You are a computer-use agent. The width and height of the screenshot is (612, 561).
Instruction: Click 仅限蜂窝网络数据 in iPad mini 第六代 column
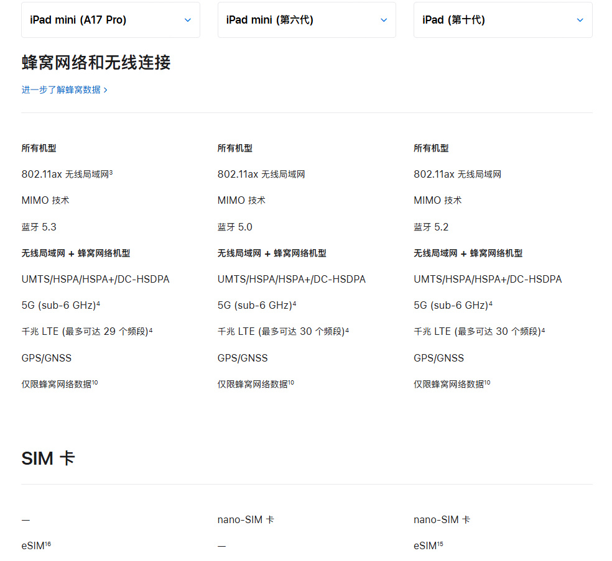coord(256,384)
